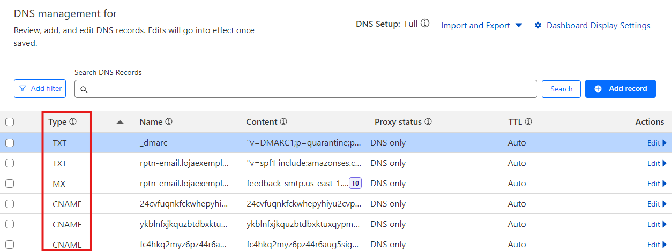Click the Add record button
672x252 pixels.
click(x=620, y=89)
